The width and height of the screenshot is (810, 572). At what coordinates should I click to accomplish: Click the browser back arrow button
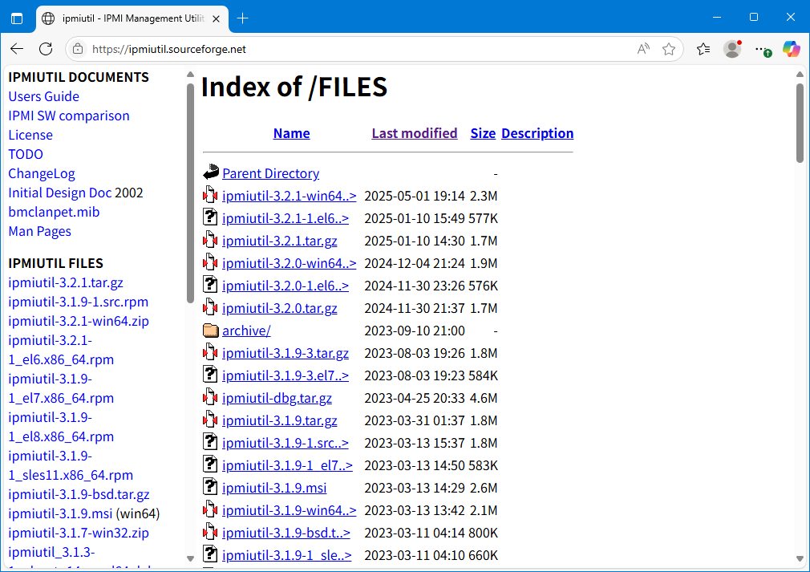pyautogui.click(x=17, y=49)
